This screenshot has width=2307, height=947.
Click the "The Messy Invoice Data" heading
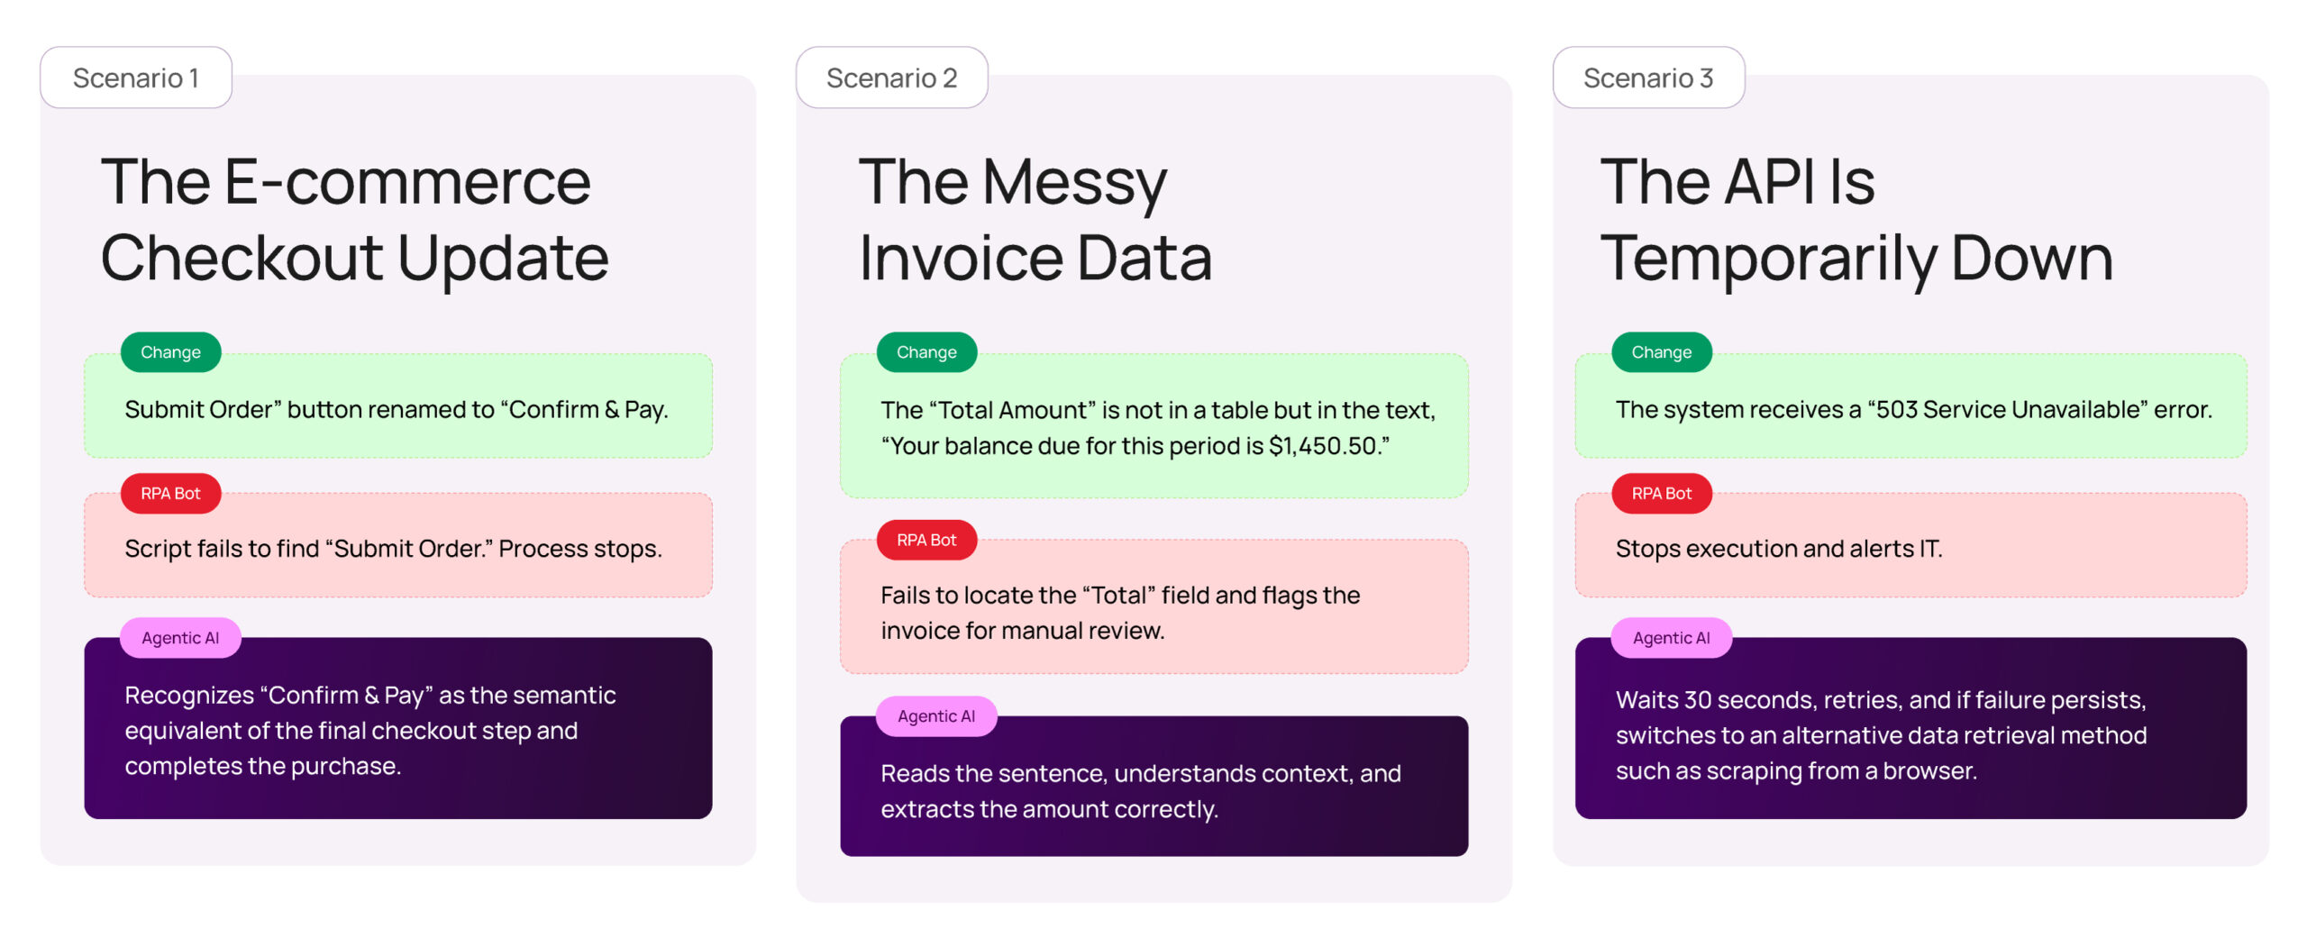[1035, 219]
